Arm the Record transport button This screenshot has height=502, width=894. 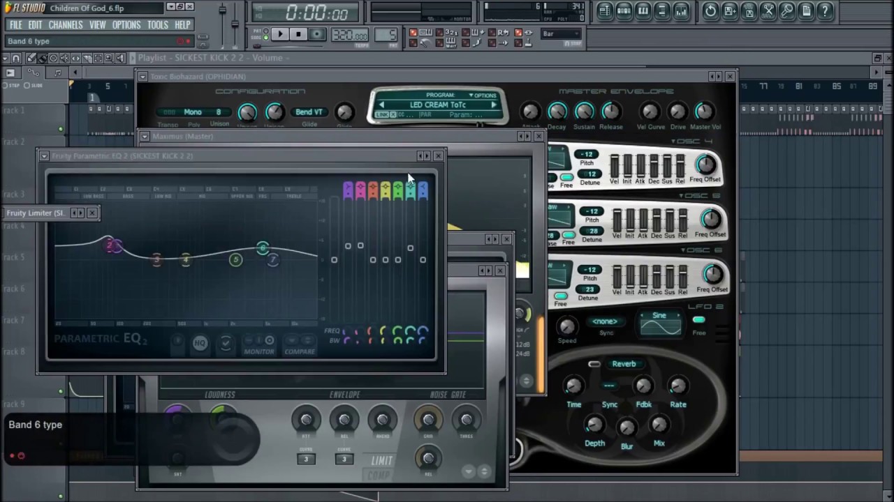pos(316,34)
